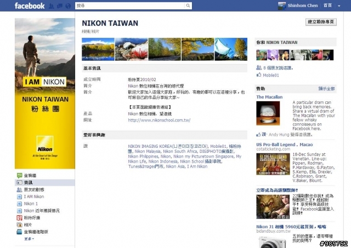Click the 建立粉絲專頁 button

(321, 22)
